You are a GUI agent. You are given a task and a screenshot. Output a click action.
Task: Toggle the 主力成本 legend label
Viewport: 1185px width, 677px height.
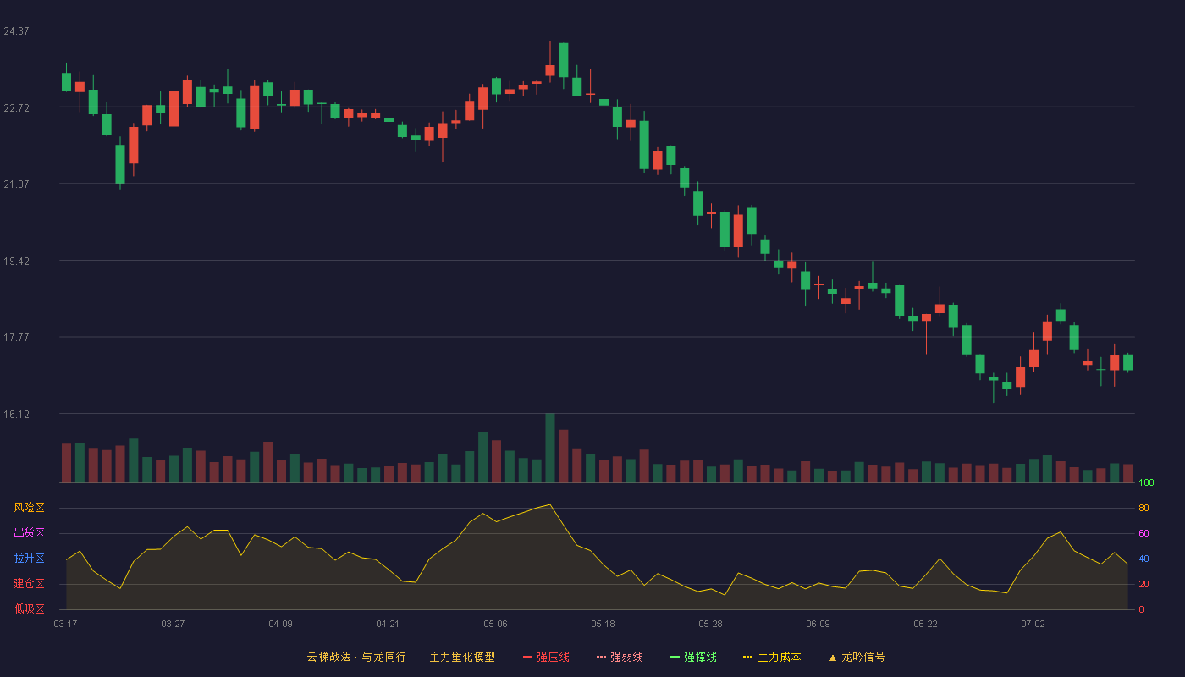click(x=779, y=657)
